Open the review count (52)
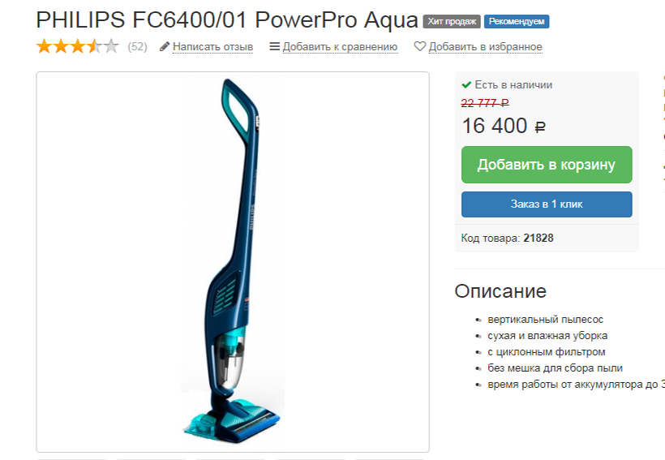 coord(137,46)
